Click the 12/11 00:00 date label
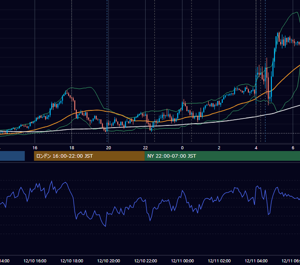This screenshot has width=300, height=265. [182, 261]
